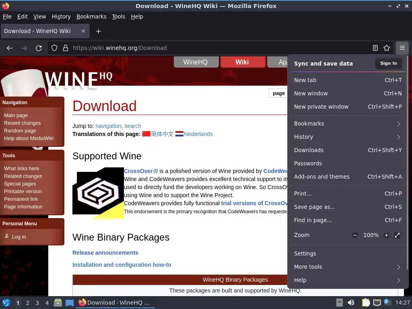Image resolution: width=412 pixels, height=309 pixels.
Task: Open the File menu
Action: [7, 16]
